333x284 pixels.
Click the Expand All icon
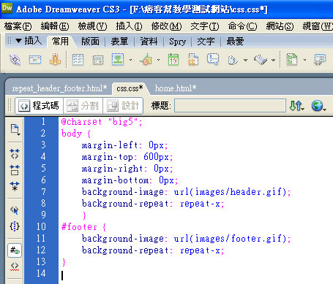(x=15, y=186)
